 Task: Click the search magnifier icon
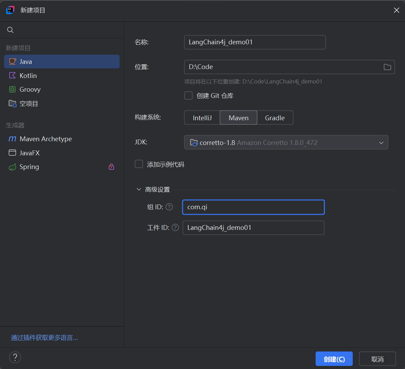pyautogui.click(x=10, y=30)
